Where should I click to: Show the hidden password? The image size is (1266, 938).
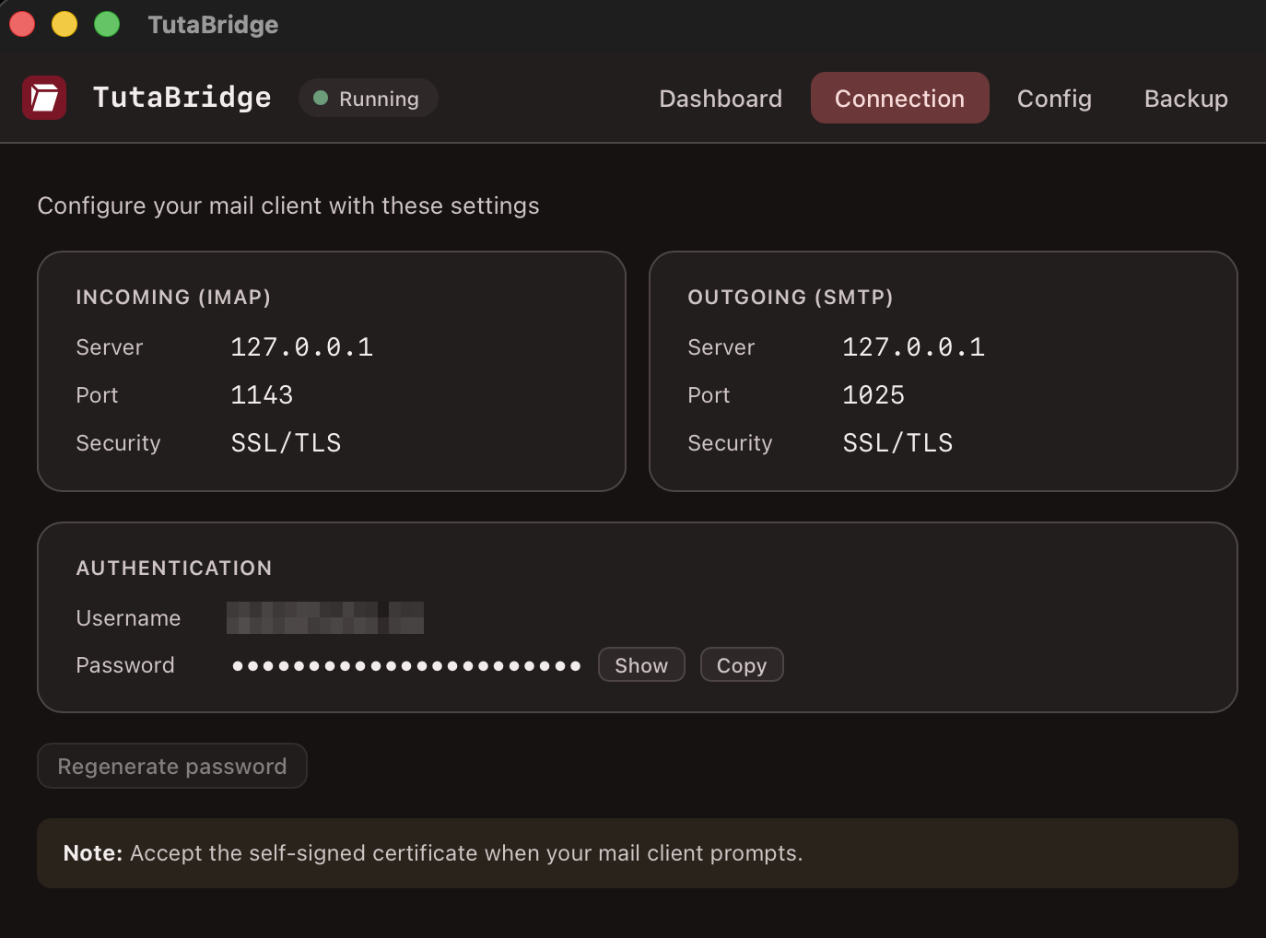pyautogui.click(x=641, y=665)
